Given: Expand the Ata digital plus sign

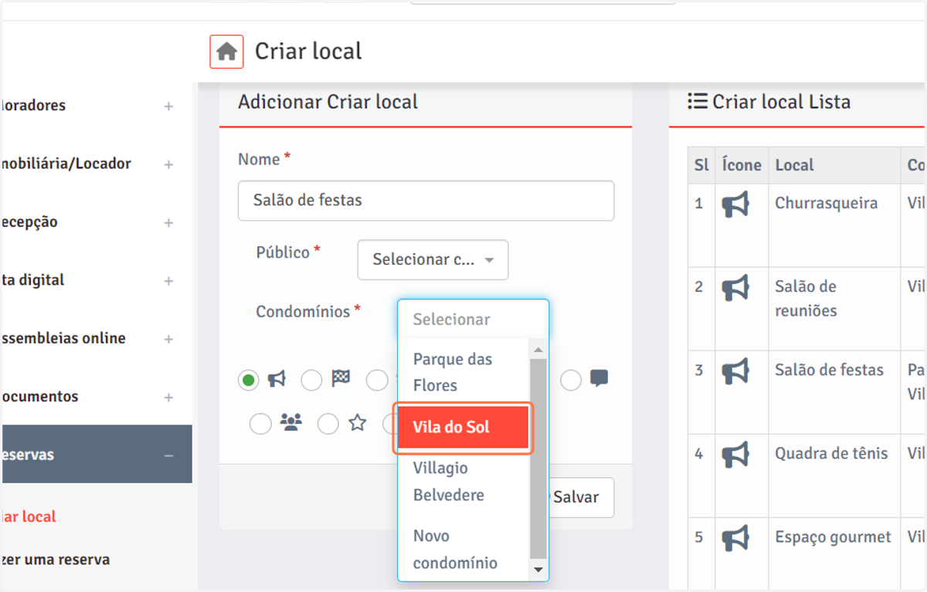Looking at the screenshot, I should tap(168, 281).
